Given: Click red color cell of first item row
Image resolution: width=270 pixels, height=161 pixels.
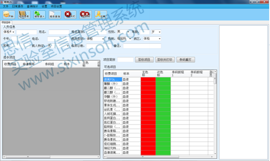Looking at the screenshot, I should [x=148, y=79].
